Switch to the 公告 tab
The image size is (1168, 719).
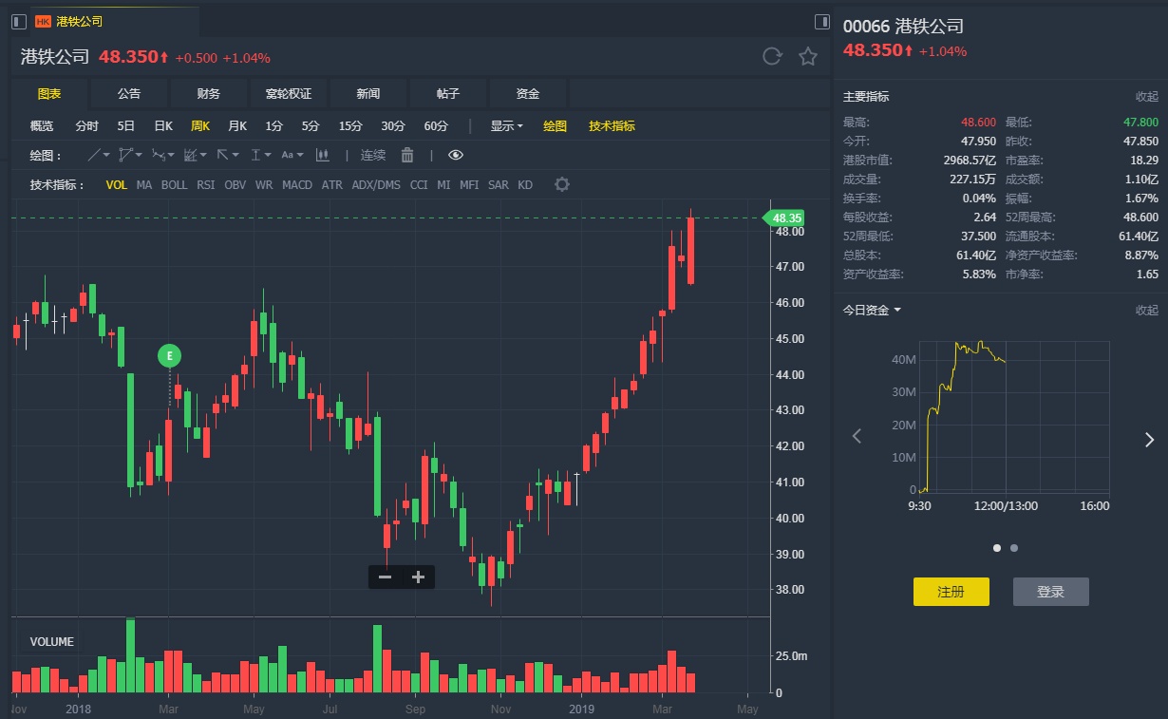coord(129,94)
